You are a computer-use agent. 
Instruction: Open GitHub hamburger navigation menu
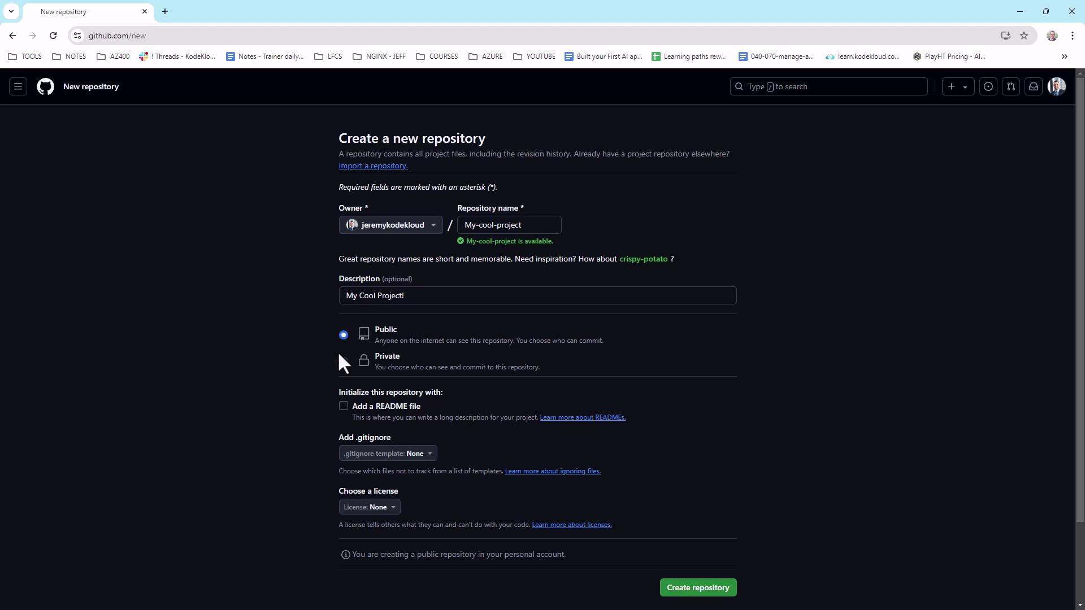click(x=18, y=86)
